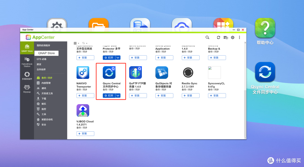Viewport: 304px width, 167px height.
Task: Click the QuObjects app icon
Action: (x=162, y=72)
